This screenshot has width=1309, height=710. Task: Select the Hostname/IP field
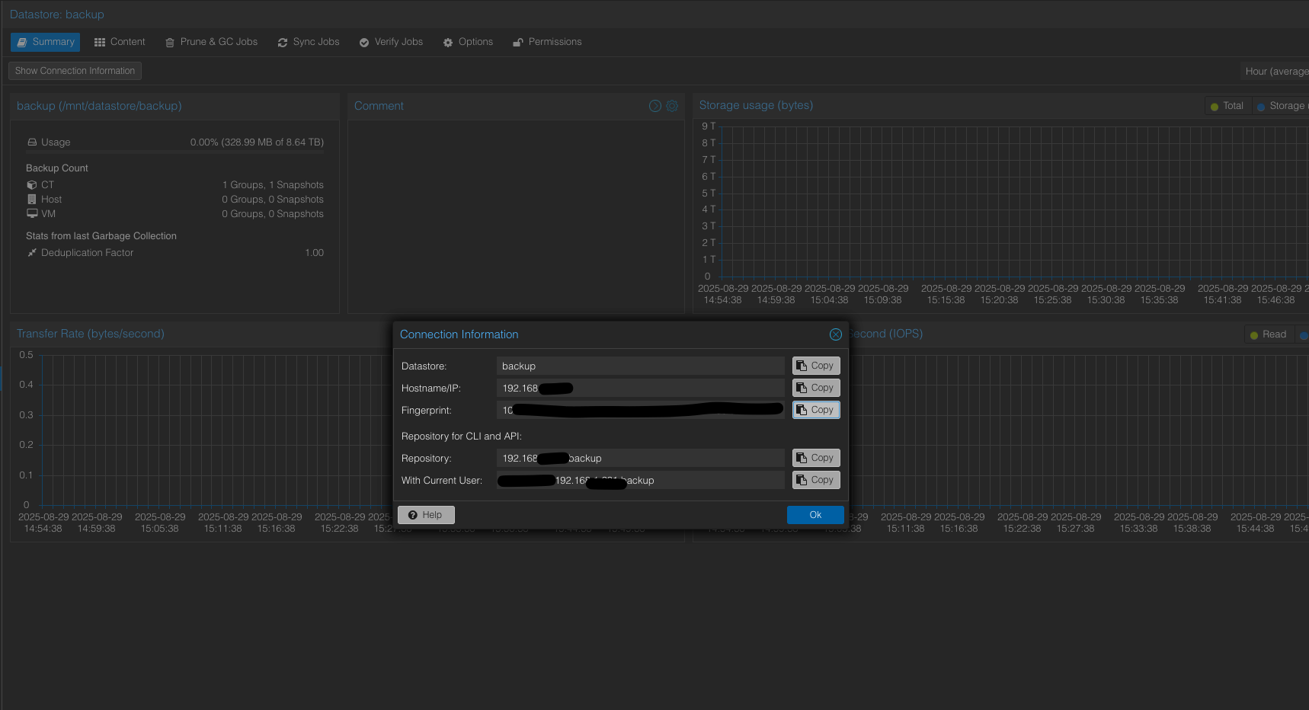pyautogui.click(x=640, y=388)
